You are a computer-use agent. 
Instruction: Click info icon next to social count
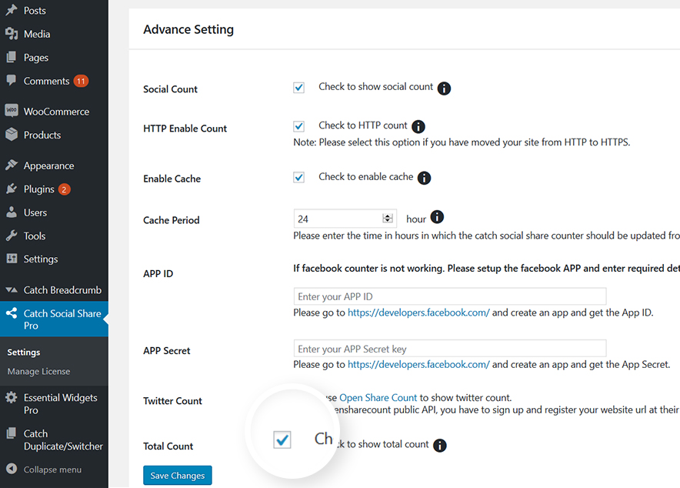coord(444,88)
